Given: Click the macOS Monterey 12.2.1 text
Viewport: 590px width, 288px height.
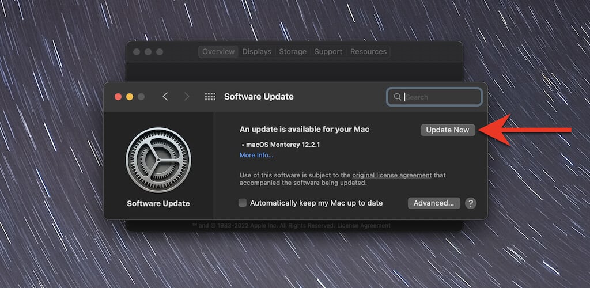Looking at the screenshot, I should [283, 145].
